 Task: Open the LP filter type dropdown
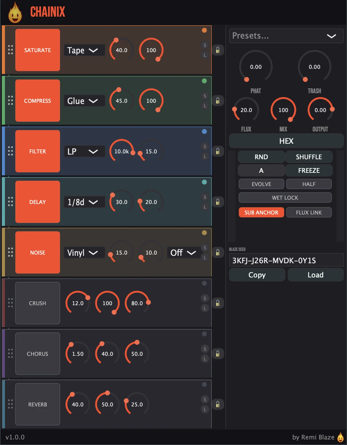[84, 151]
